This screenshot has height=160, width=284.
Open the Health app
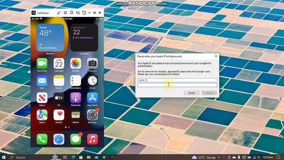click(59, 115)
